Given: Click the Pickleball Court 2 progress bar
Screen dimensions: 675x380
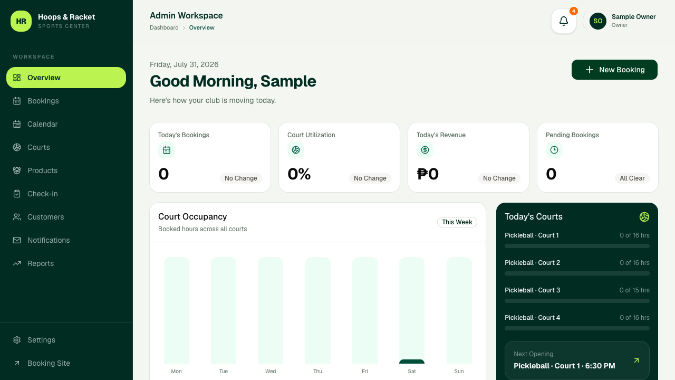Looking at the screenshot, I should 577,273.
